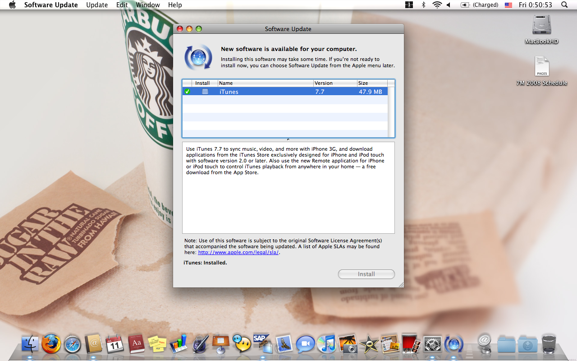Launch Firefox from the Dock
The width and height of the screenshot is (577, 361).
click(51, 344)
